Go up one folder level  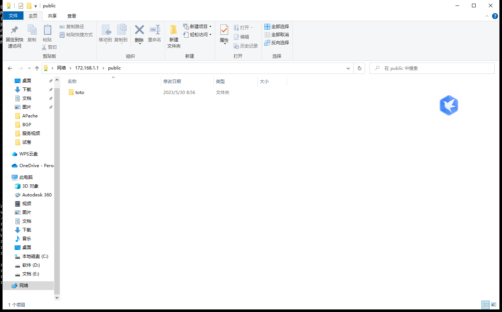(37, 68)
